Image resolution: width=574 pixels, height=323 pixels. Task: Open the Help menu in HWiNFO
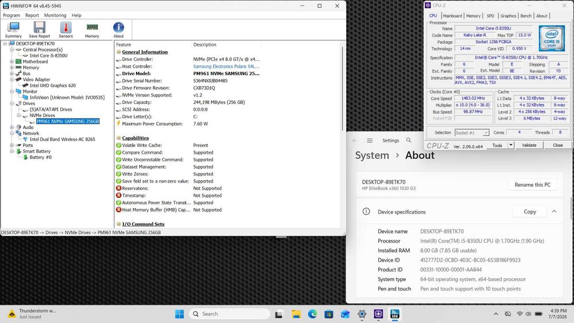tap(76, 15)
